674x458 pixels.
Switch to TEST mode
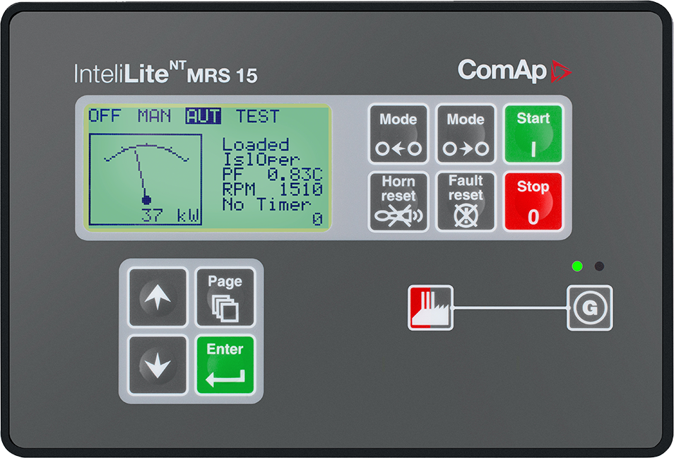coord(258,117)
